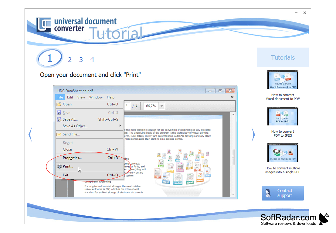
Task: Open the PDF to JPG video thumbnail
Action: click(283, 116)
